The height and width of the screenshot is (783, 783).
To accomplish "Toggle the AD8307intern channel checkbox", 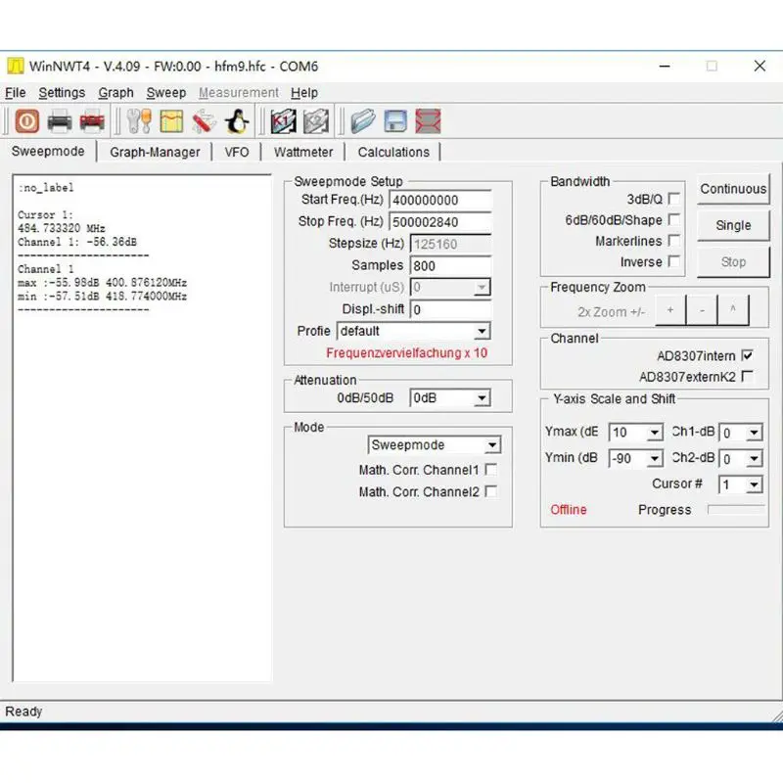I will coord(748,355).
